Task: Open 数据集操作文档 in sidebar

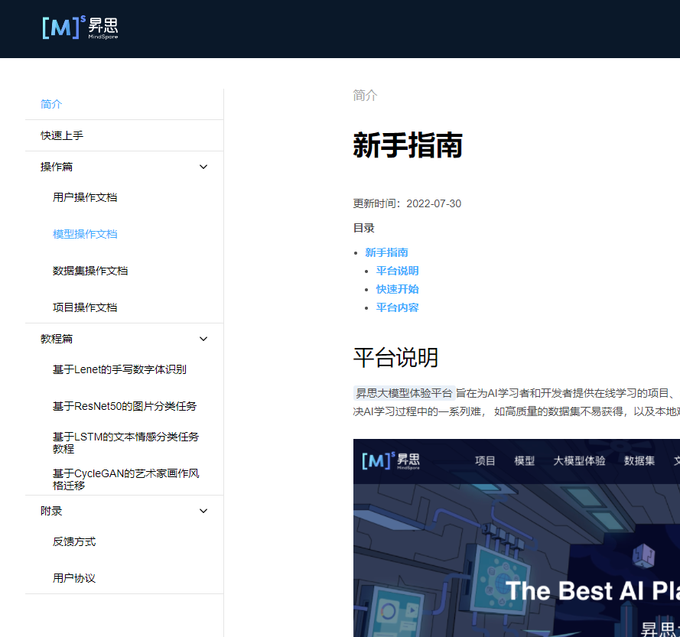Action: tap(90, 271)
